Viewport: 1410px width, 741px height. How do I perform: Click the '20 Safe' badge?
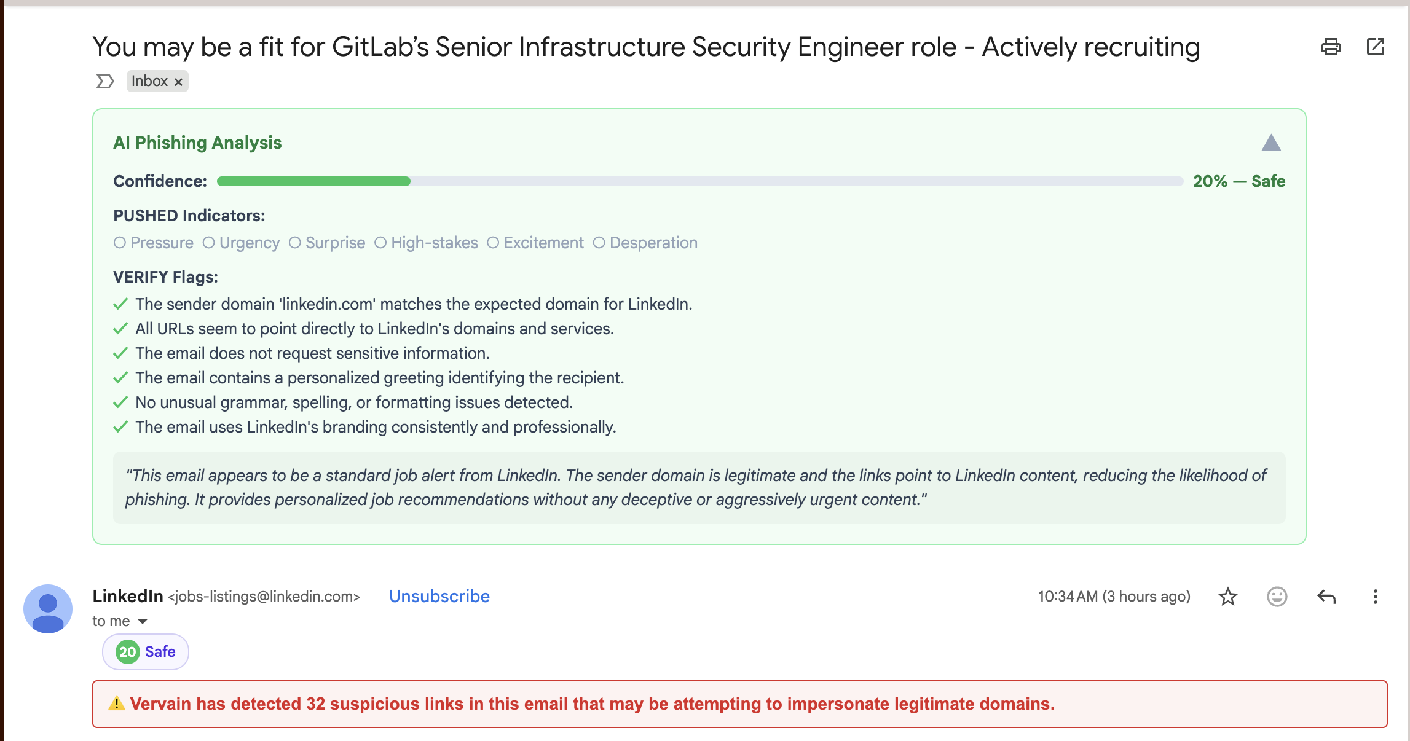pos(145,651)
